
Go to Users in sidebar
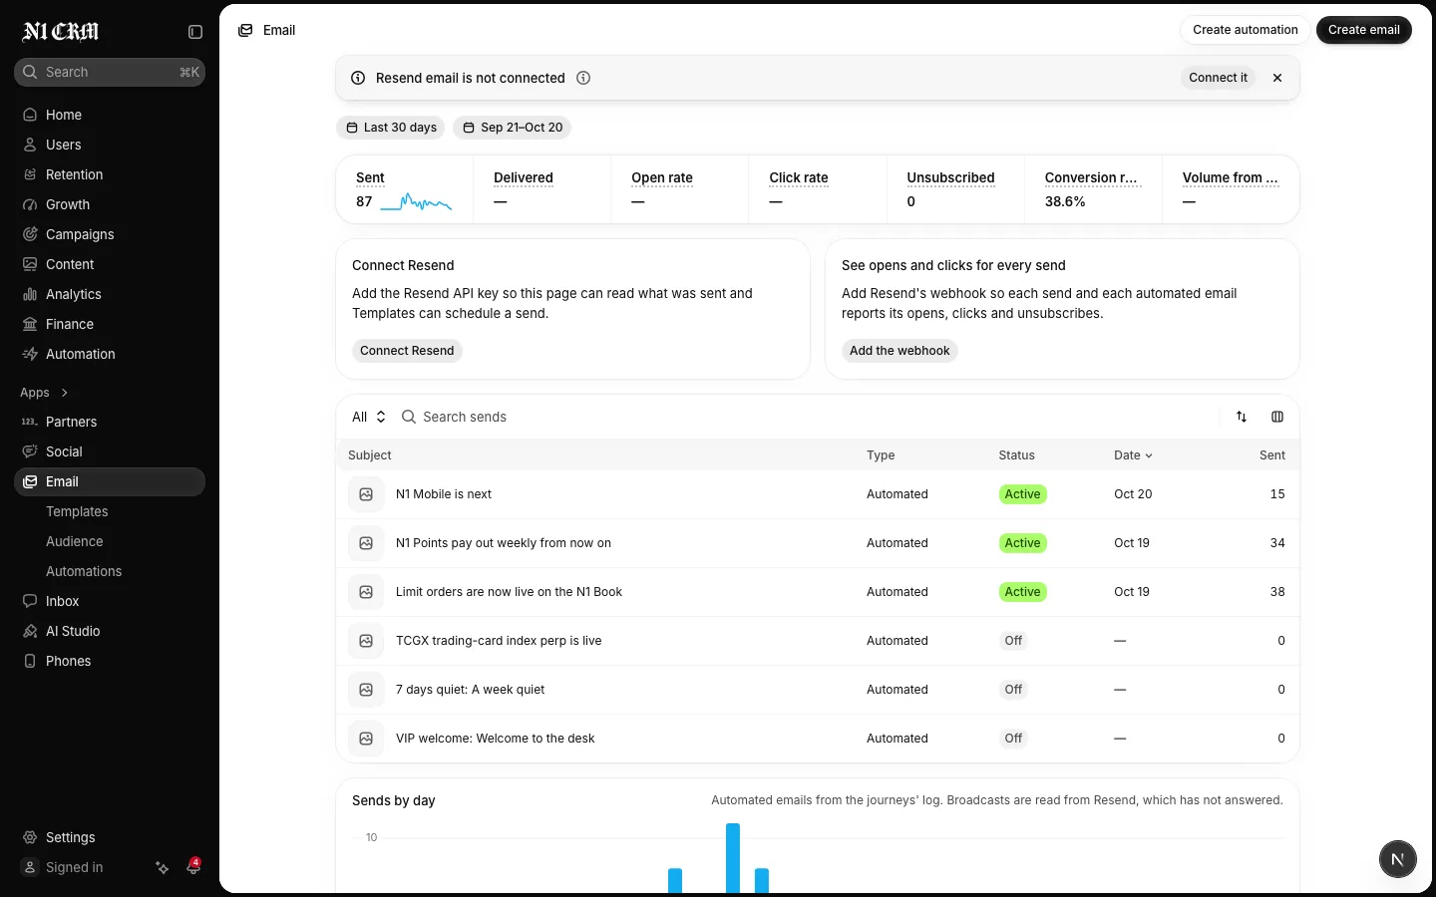[110, 145]
